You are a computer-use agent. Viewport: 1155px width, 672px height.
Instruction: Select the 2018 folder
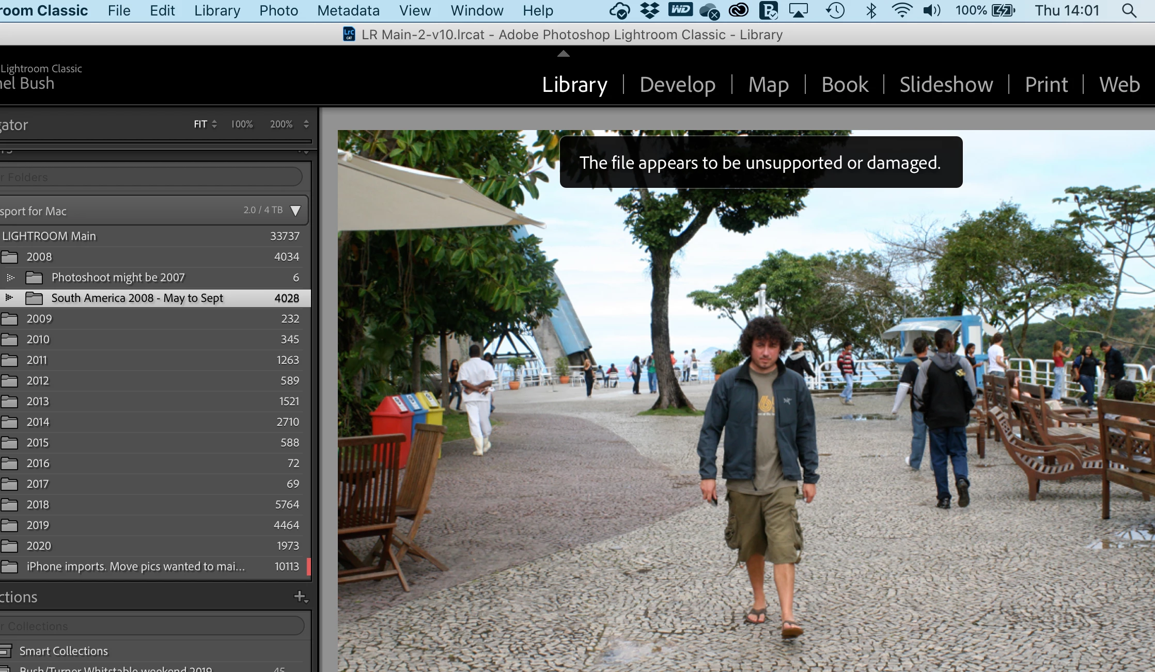[x=38, y=504]
